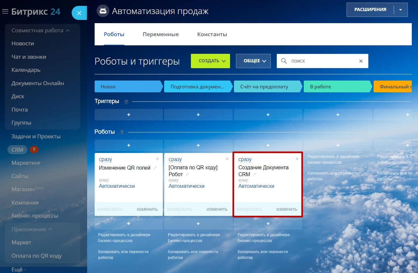Delete the Создание Документа CRM robot card
This screenshot has width=418, height=273.
click(297, 159)
